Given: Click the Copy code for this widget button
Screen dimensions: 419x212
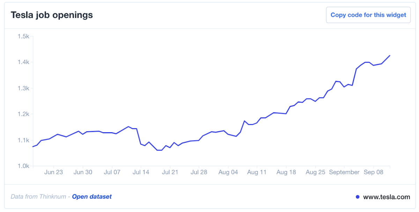Looking at the screenshot, I should click(x=368, y=15).
